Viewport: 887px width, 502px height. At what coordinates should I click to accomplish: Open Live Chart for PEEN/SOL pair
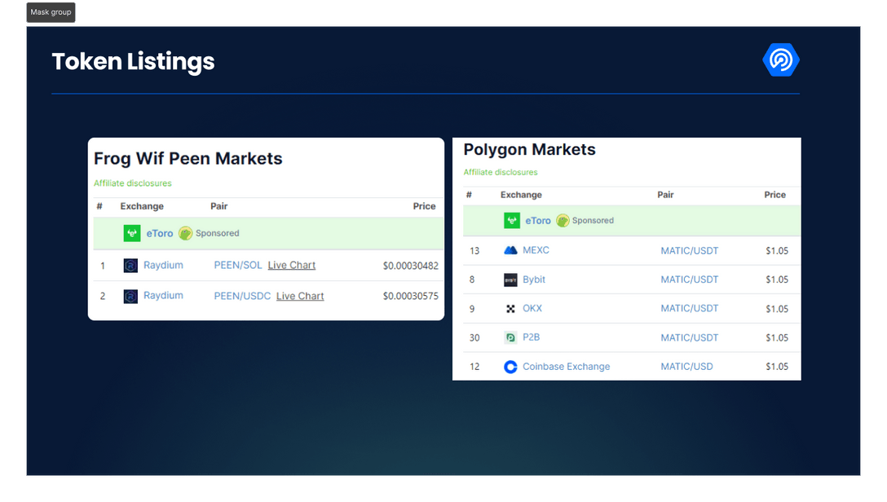point(291,266)
